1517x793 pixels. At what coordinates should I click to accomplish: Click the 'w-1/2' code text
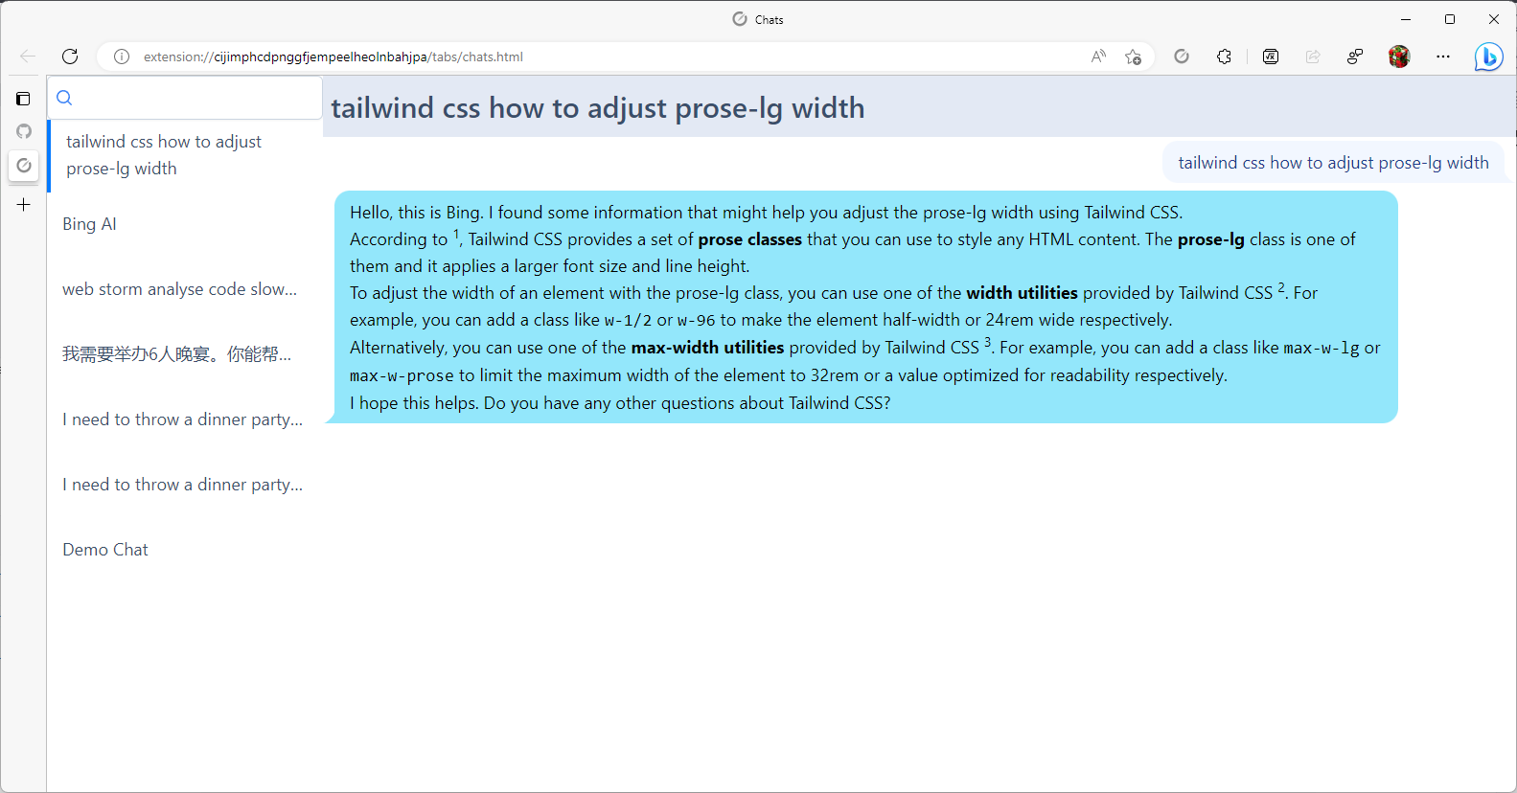[628, 321]
